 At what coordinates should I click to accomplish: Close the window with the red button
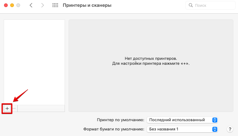point(6,6)
